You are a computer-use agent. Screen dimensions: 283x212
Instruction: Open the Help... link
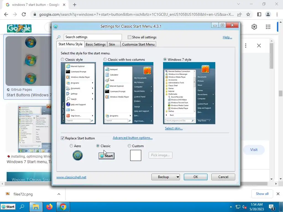[227, 37]
